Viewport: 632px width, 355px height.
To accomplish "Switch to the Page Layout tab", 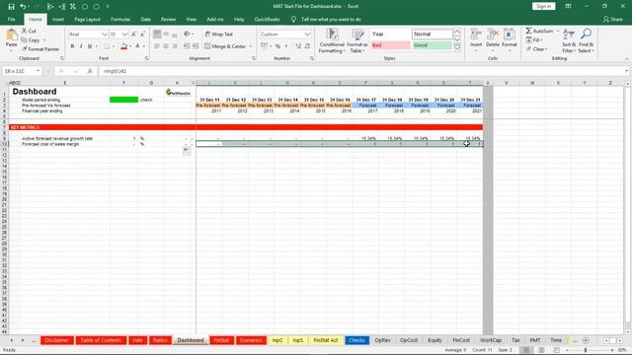I will (x=87, y=20).
